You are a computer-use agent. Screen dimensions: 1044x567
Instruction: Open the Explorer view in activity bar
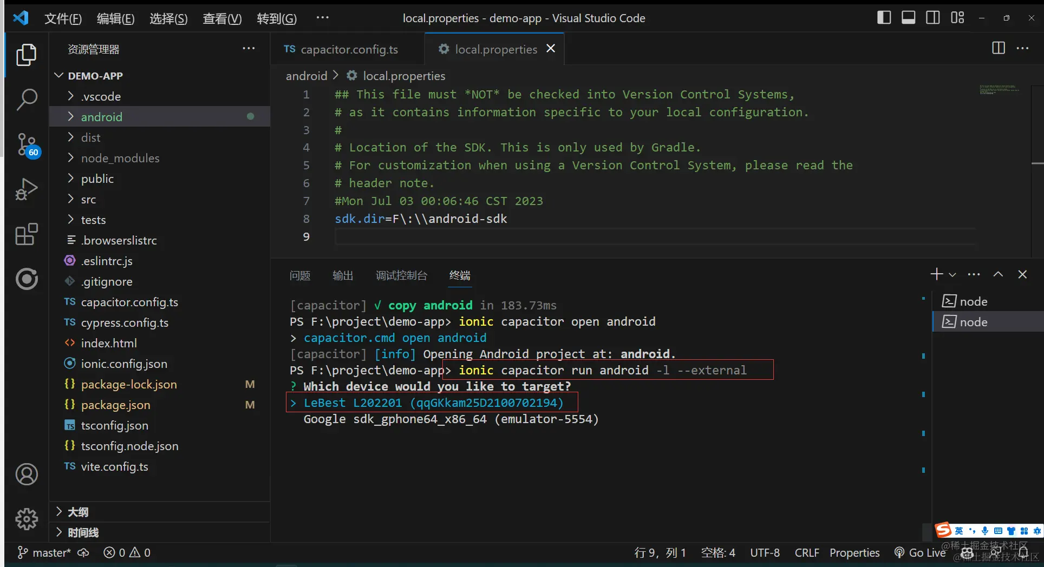click(27, 55)
